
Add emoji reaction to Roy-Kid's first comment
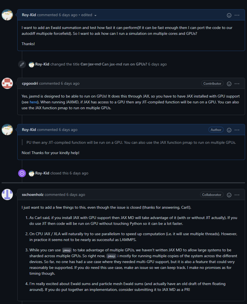coord(229,15)
